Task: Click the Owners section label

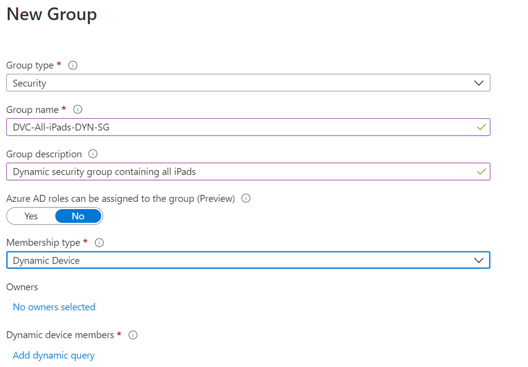Action: [x=22, y=287]
